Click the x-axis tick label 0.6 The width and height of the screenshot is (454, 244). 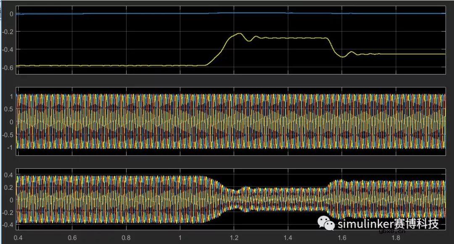pyautogui.click(x=72, y=237)
